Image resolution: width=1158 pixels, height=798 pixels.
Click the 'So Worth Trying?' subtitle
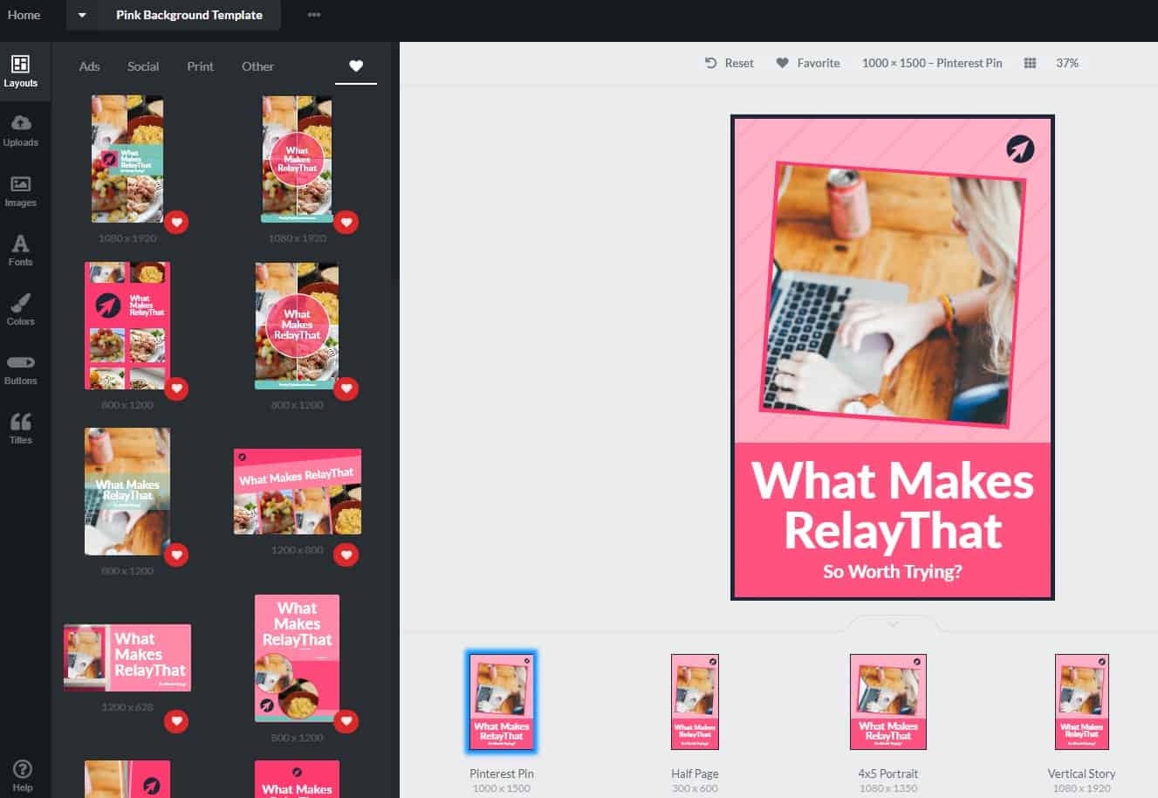coord(893,572)
